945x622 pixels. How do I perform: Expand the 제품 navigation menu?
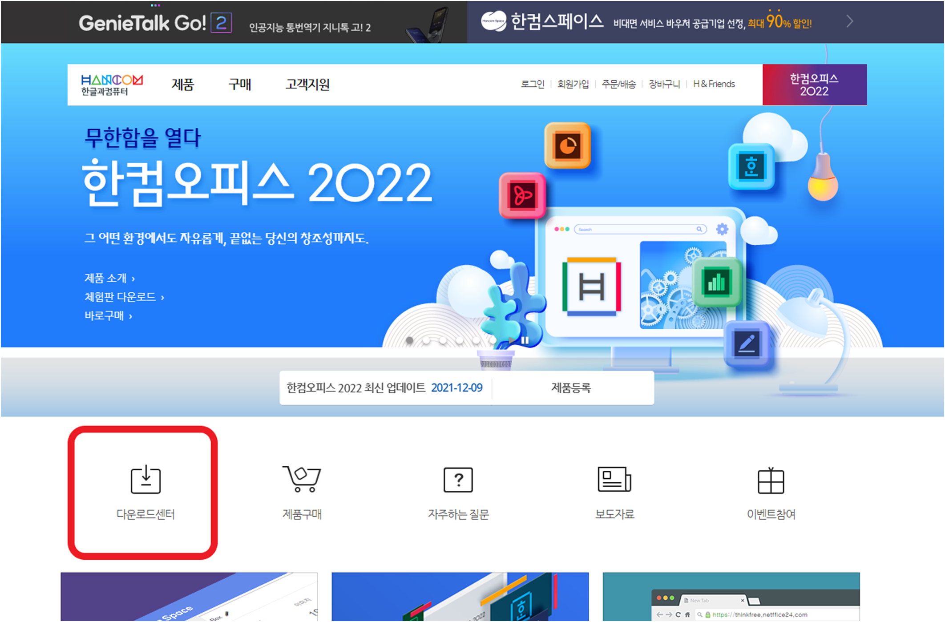(182, 85)
